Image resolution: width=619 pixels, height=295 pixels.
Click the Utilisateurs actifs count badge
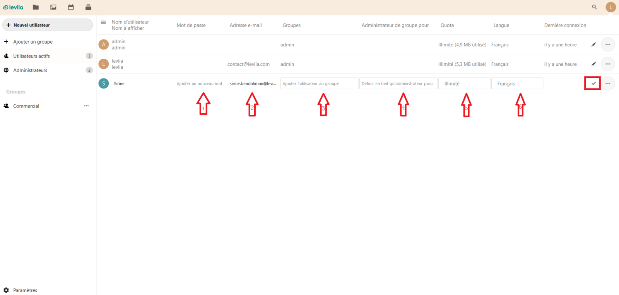click(89, 56)
